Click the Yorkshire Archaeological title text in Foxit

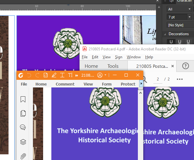[98, 131]
